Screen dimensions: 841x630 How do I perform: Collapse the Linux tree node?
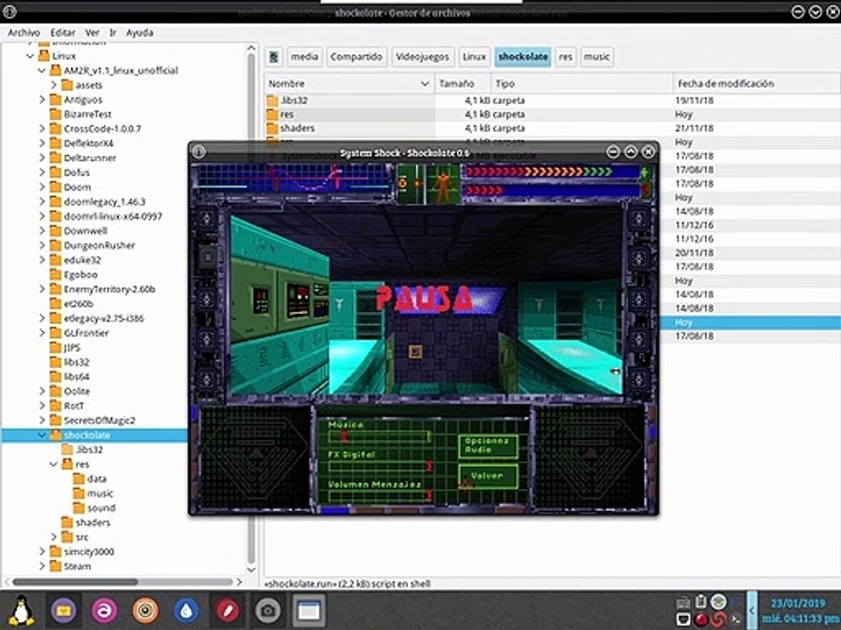tap(31, 56)
